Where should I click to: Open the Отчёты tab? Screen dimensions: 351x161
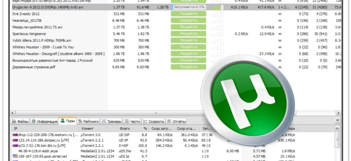click(176, 122)
